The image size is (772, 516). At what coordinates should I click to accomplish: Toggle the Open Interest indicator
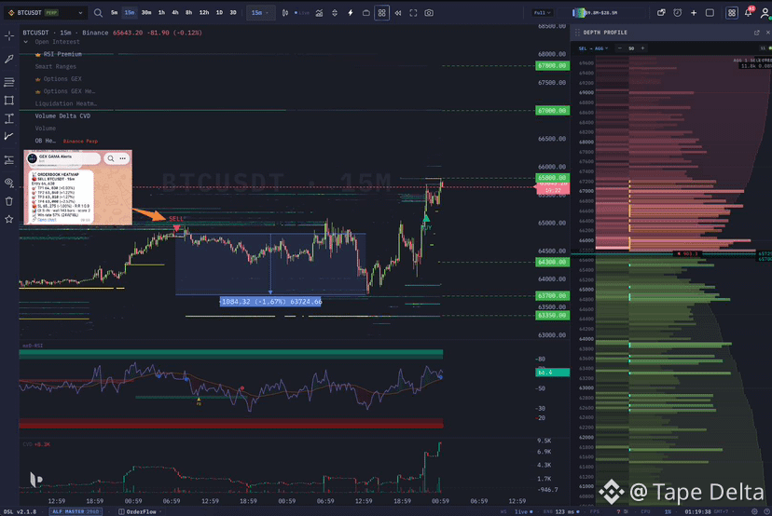57,42
